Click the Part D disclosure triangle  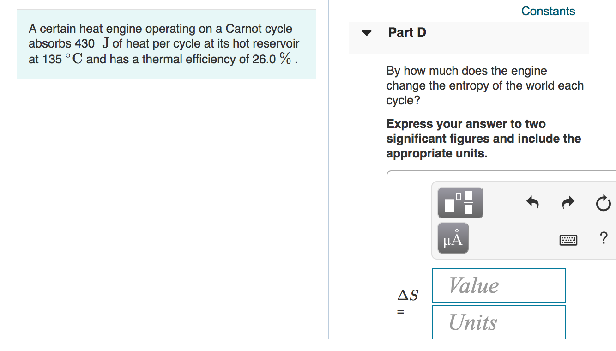365,32
